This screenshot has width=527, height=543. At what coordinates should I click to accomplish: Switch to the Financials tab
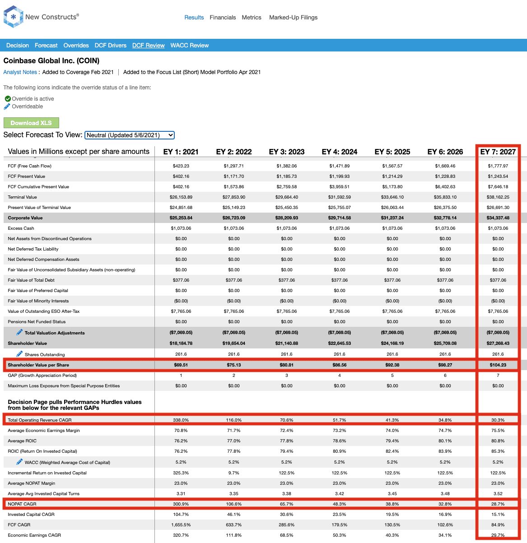click(223, 18)
